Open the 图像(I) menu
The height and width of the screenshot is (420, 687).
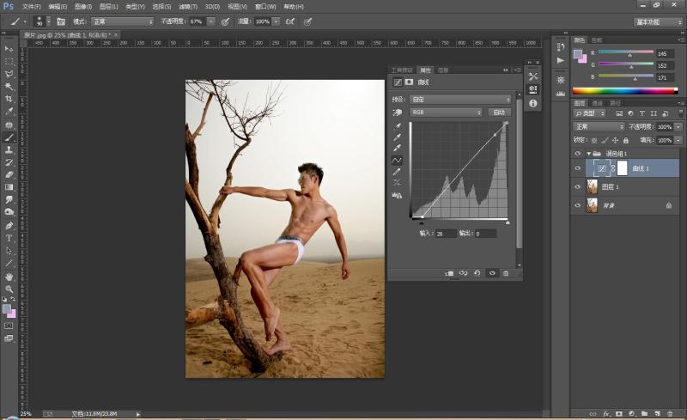point(83,7)
